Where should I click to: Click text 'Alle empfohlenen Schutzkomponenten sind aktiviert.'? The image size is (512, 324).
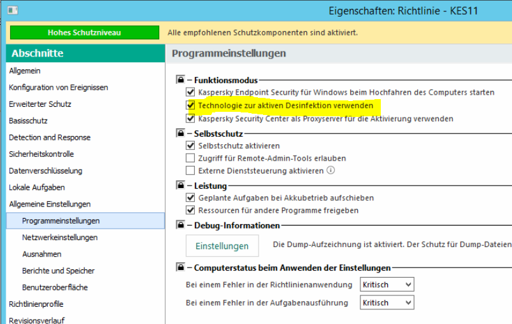[262, 32]
